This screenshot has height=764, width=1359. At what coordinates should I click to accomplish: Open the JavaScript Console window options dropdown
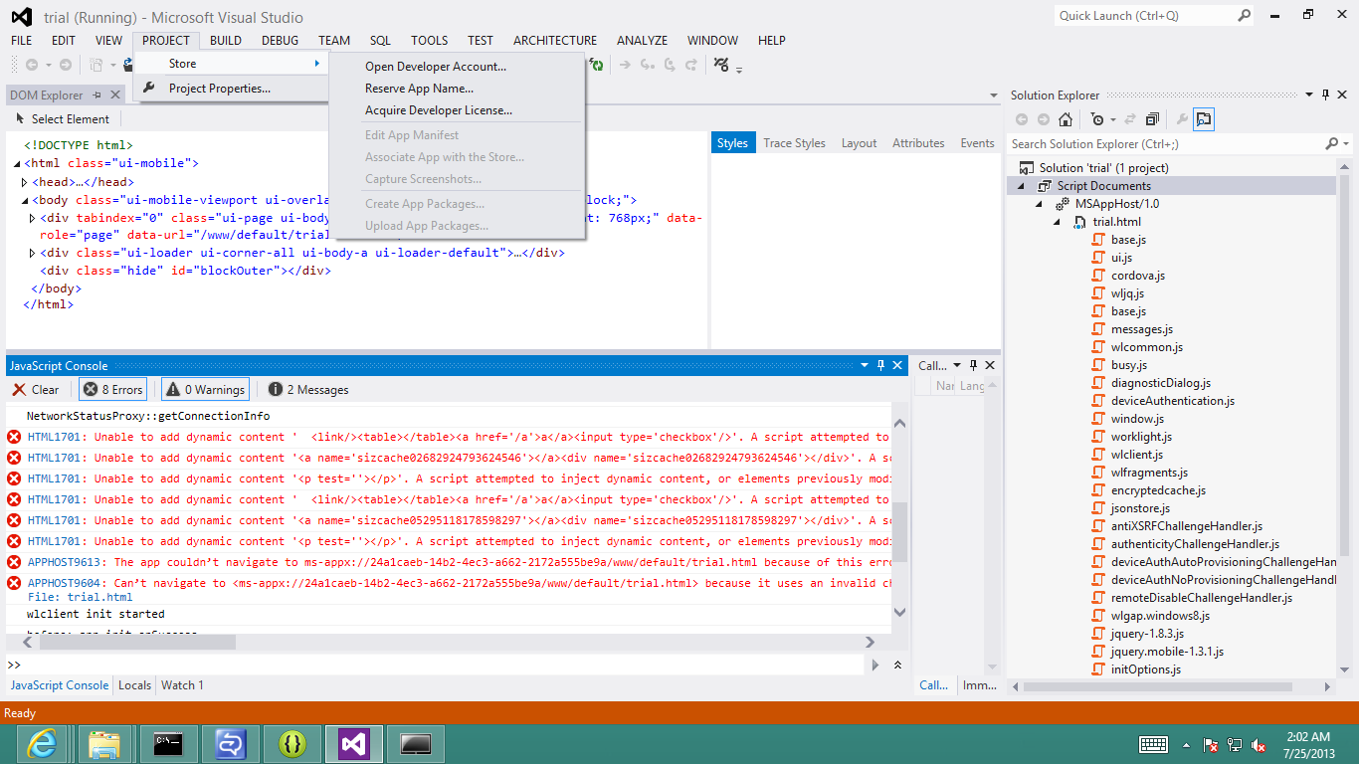863,366
